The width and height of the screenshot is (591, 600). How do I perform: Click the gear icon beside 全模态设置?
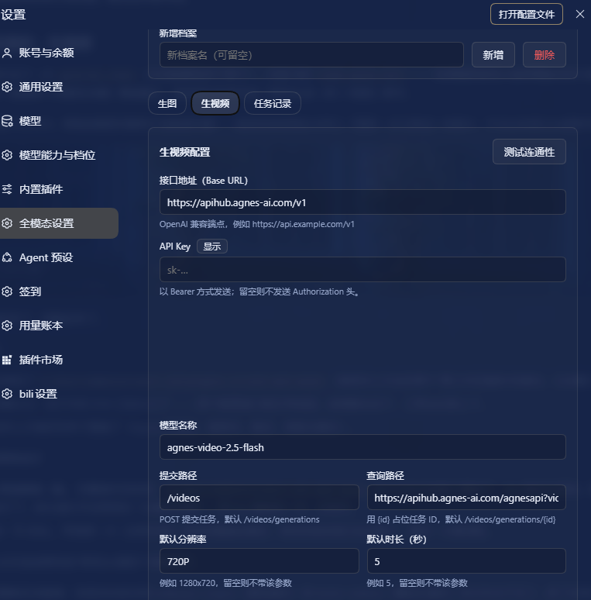(7, 223)
